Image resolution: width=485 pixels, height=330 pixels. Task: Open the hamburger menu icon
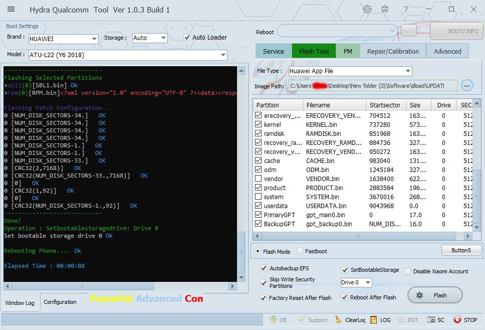click(11, 10)
